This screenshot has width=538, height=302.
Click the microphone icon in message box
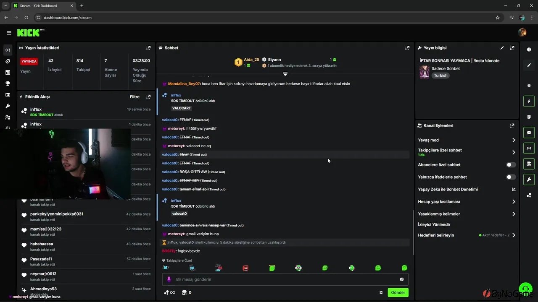(x=169, y=279)
